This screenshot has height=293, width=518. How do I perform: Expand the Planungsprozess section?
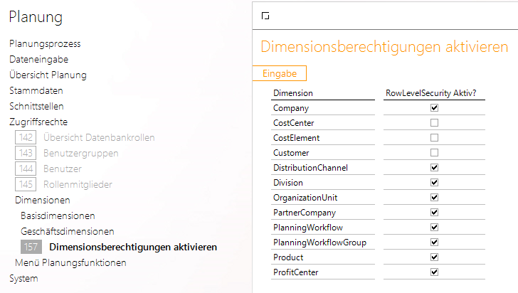45,43
